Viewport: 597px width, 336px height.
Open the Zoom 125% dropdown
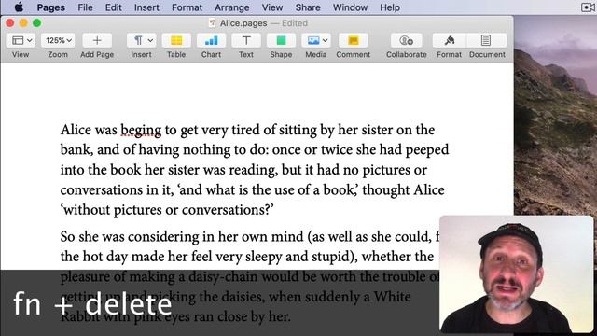(x=58, y=40)
